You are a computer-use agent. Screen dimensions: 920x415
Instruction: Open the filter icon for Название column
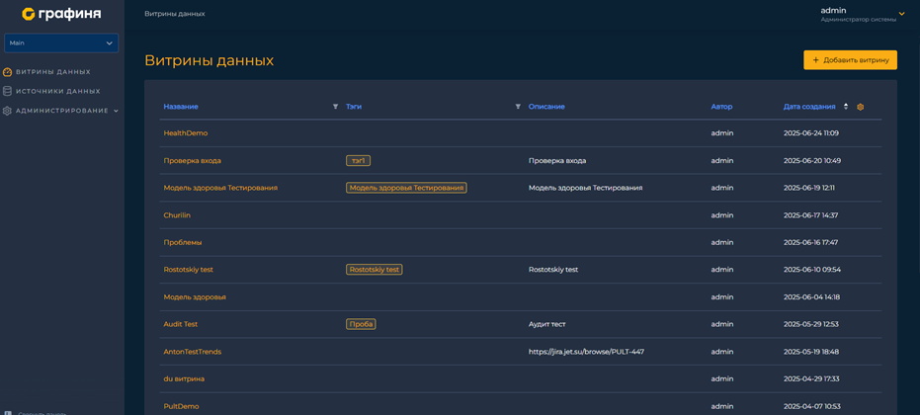click(x=335, y=107)
